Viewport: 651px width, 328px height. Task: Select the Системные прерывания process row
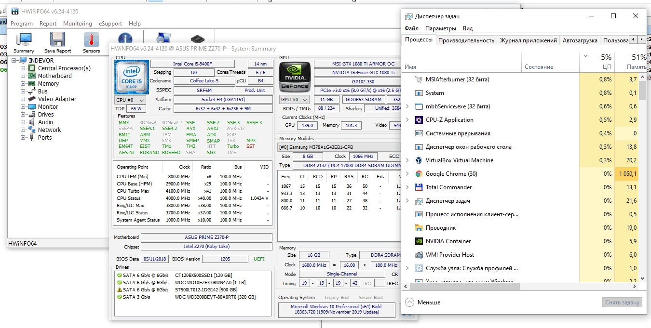coord(520,133)
